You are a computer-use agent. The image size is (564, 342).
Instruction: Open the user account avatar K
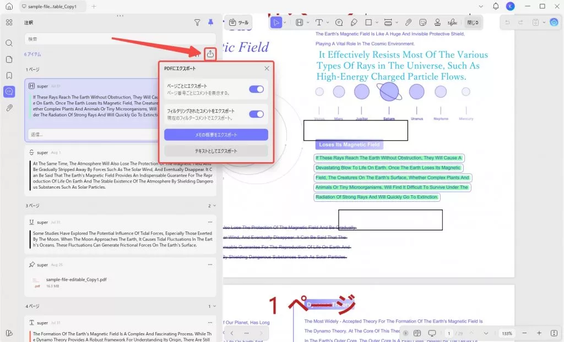[x=510, y=6]
